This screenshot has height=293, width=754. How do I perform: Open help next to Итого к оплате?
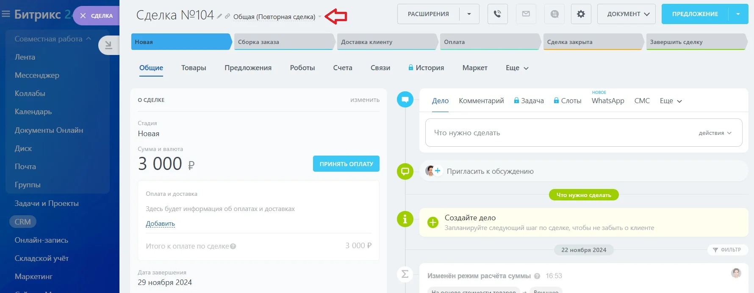(233, 246)
